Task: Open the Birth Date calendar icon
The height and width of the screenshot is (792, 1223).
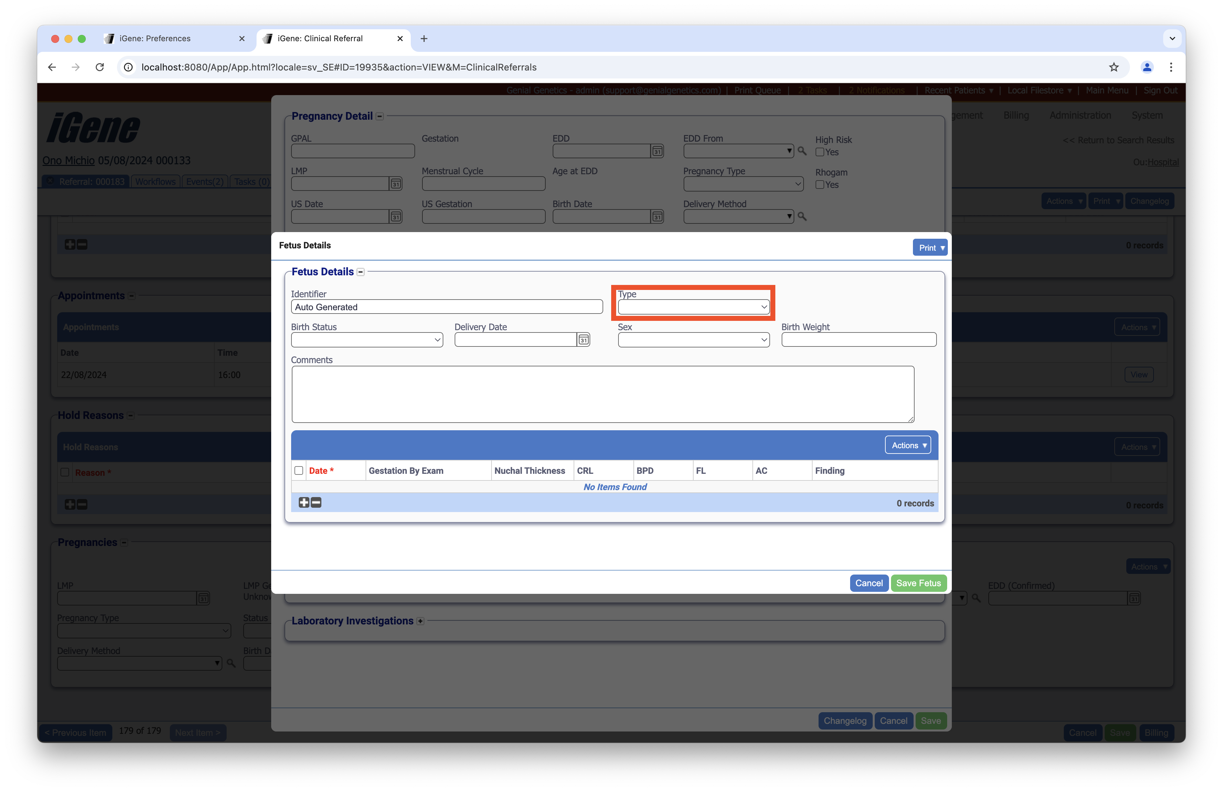Action: click(x=657, y=216)
